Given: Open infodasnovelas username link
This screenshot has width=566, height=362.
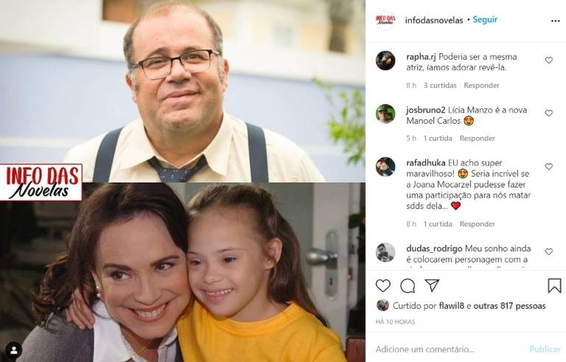Looking at the screenshot, I should click(x=434, y=20).
